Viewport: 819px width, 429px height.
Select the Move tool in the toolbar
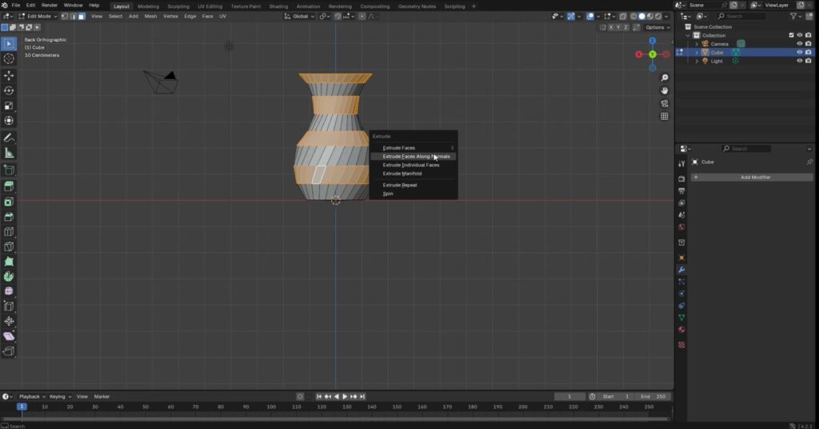click(9, 75)
